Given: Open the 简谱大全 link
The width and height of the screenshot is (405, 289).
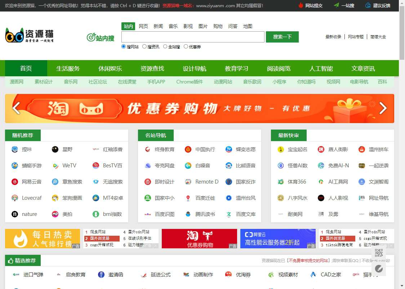Looking at the screenshot, I should [x=378, y=37].
